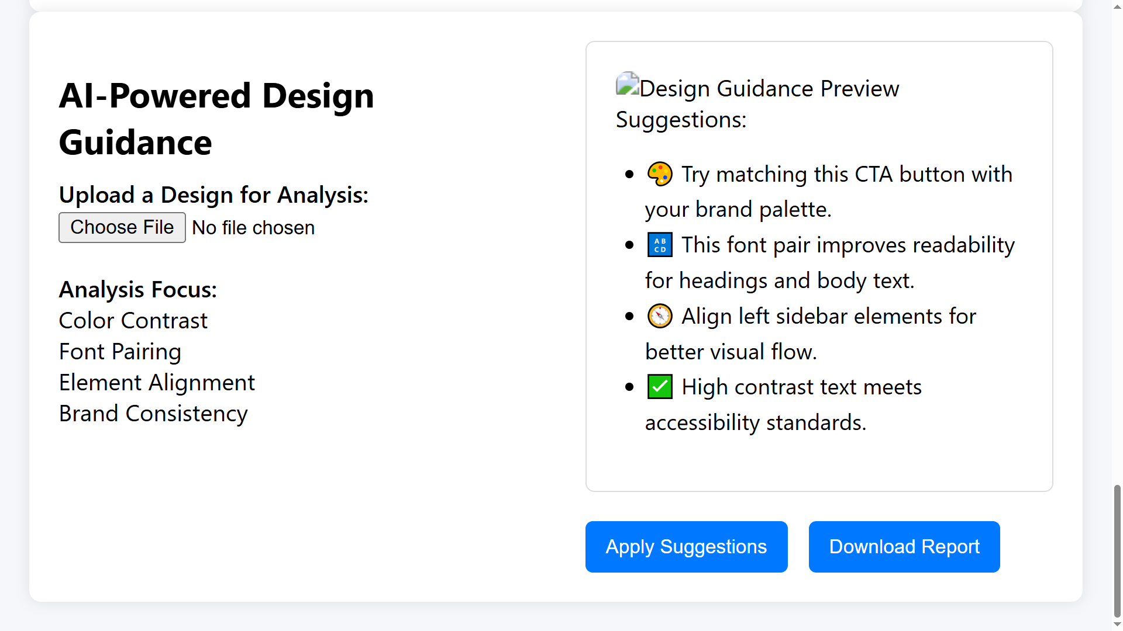The image size is (1123, 631).
Task: Click the Element Alignment focus item
Action: 157,383
